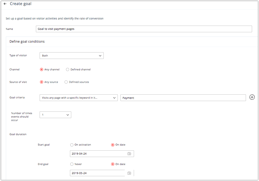This screenshot has width=259, height=181.
Task: Click the back arrow beside Create goal
Action: [x=5, y=4]
